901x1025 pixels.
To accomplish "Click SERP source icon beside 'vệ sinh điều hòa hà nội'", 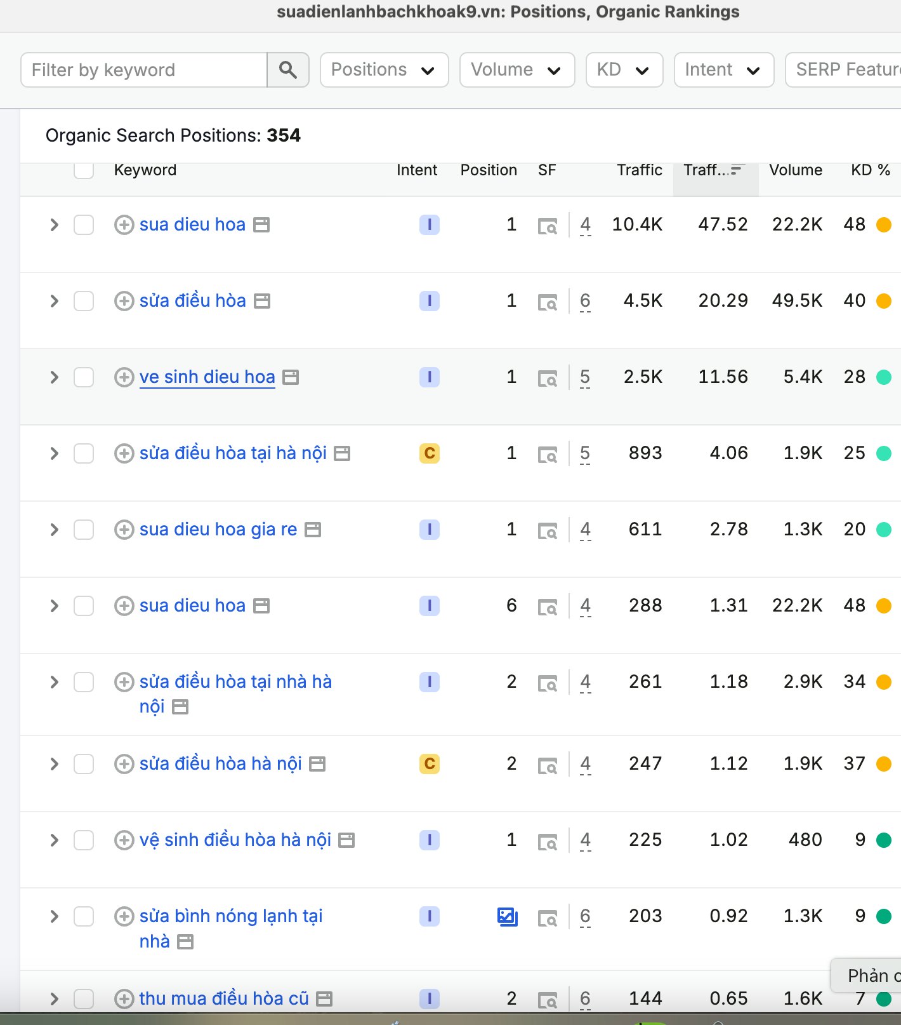I will 346,840.
